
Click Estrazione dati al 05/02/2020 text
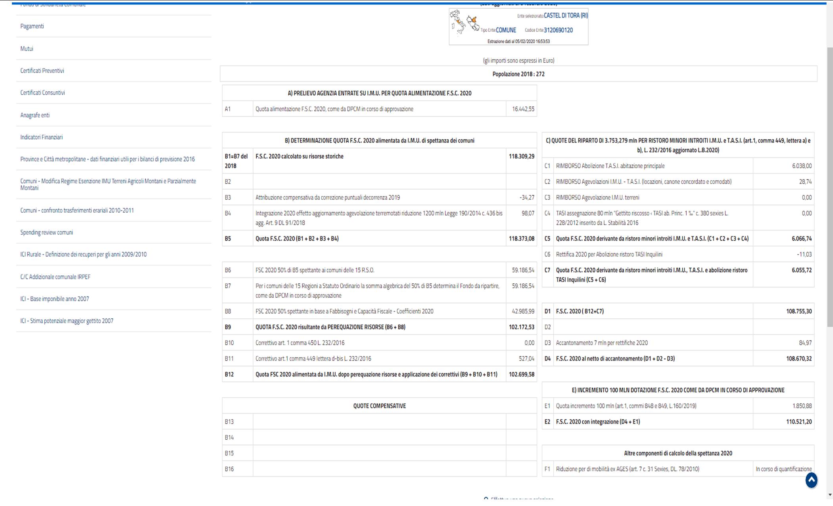pos(518,41)
